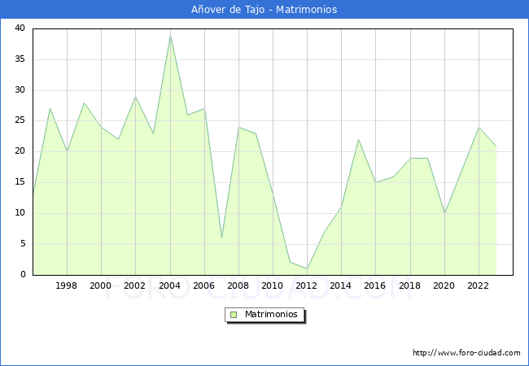The height and width of the screenshot is (366, 529).
Task: Select the 1998 x-axis label
Action: 67,285
